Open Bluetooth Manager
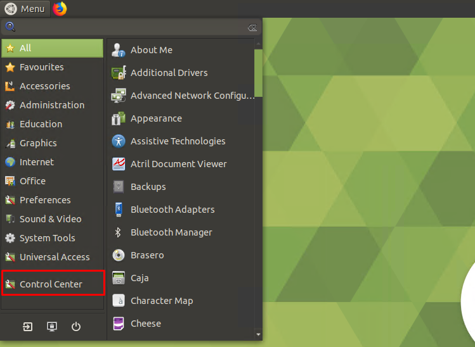The width and height of the screenshot is (475, 347). pos(181,232)
